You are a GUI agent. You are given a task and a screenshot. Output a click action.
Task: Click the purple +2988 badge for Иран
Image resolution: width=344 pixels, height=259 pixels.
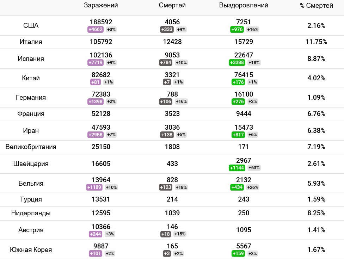coord(95,135)
